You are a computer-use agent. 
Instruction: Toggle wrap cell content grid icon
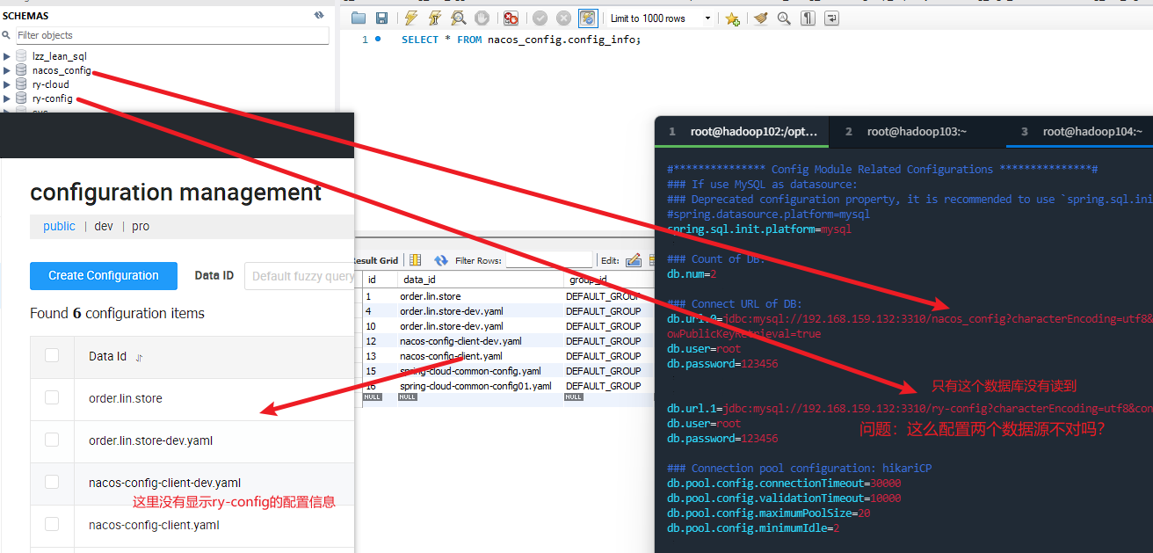click(x=416, y=260)
